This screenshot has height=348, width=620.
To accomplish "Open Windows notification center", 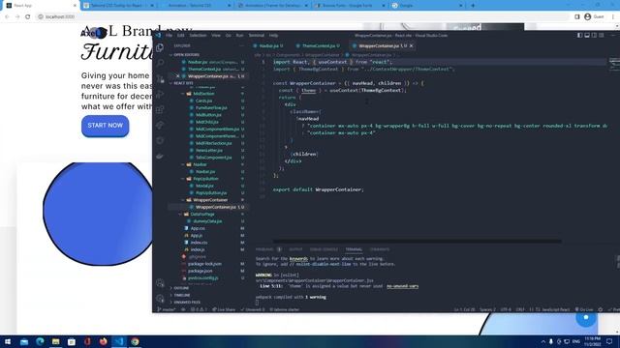I will [609, 341].
